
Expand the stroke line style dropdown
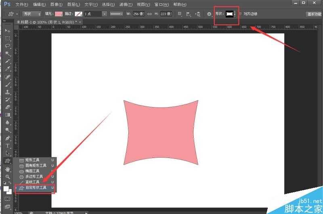(117, 14)
